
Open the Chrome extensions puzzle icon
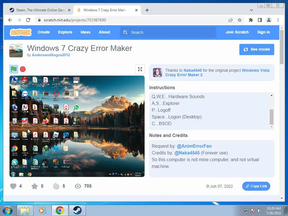click(x=251, y=20)
